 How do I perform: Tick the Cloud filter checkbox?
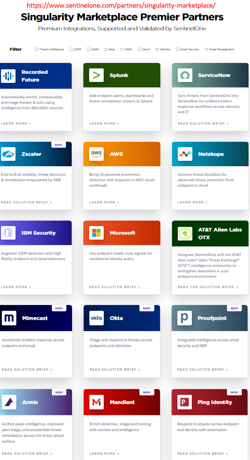(x=140, y=49)
